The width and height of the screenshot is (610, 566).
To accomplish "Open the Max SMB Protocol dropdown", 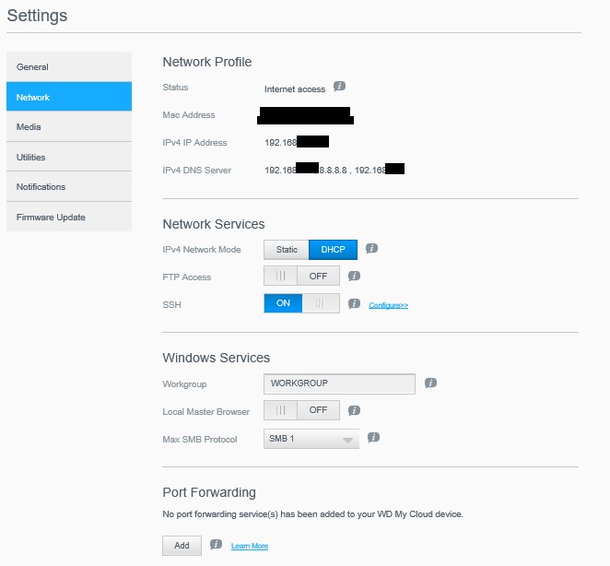I will [311, 439].
